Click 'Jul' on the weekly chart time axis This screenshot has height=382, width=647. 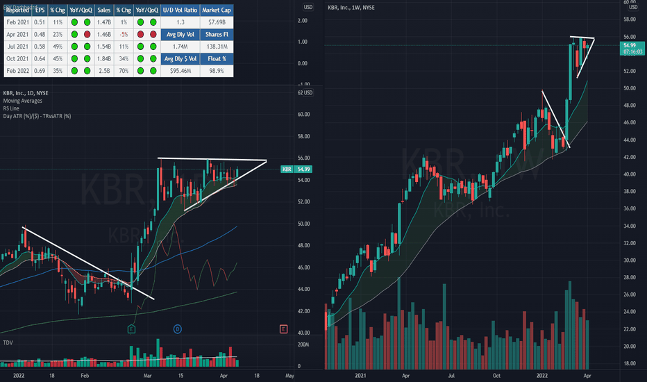[x=451, y=376]
